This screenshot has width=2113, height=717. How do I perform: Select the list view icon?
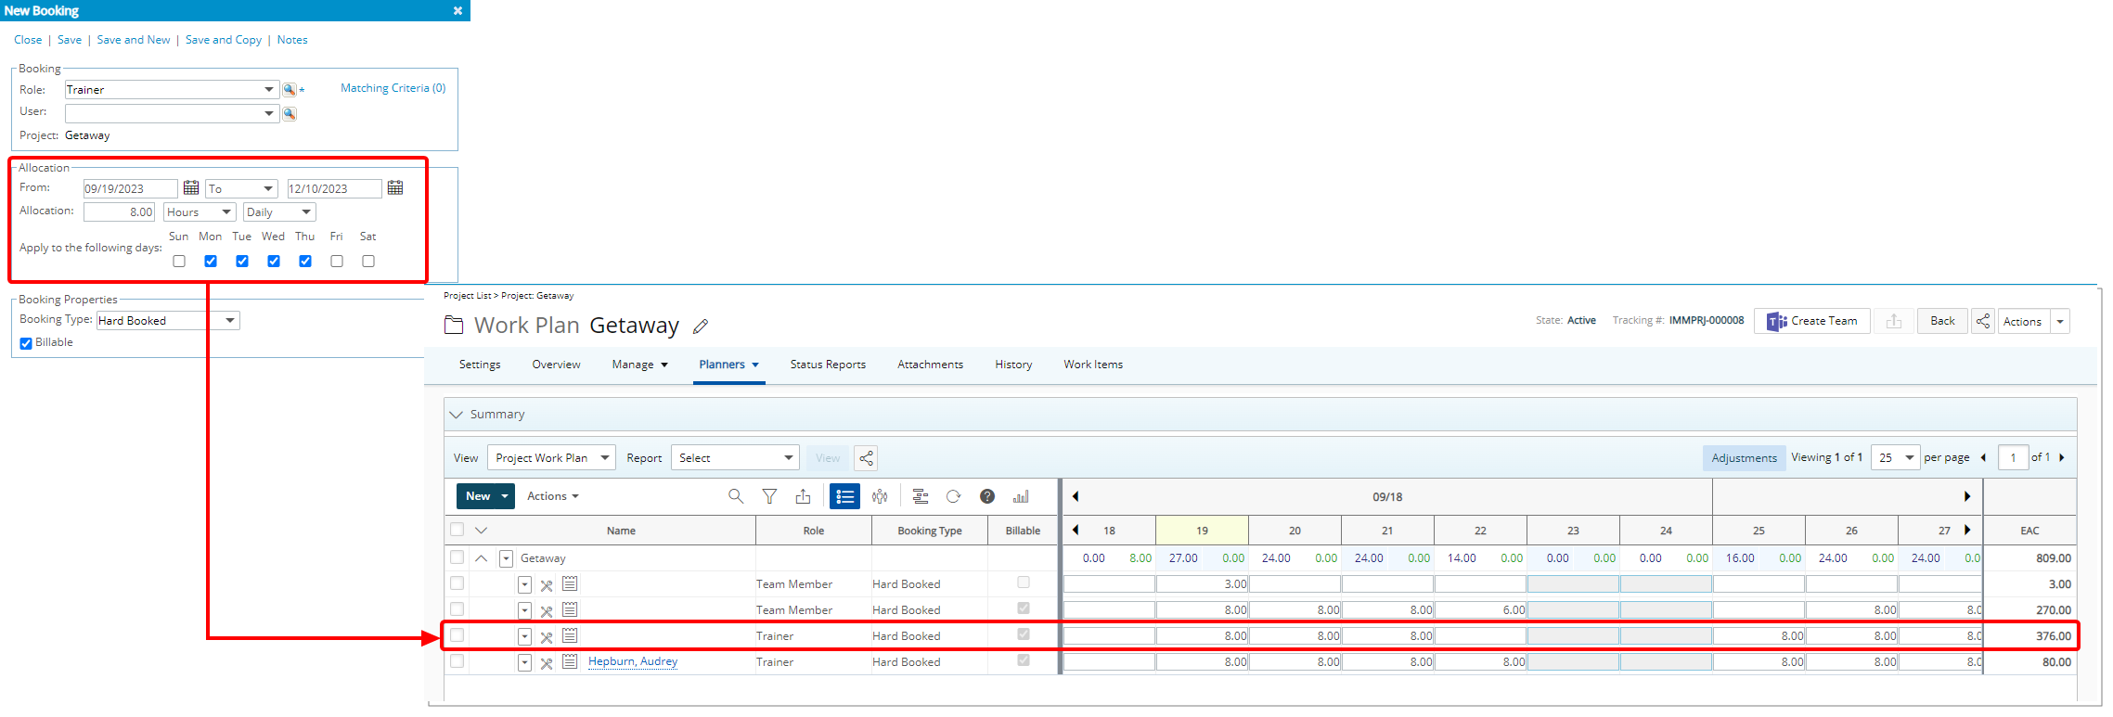click(x=845, y=496)
